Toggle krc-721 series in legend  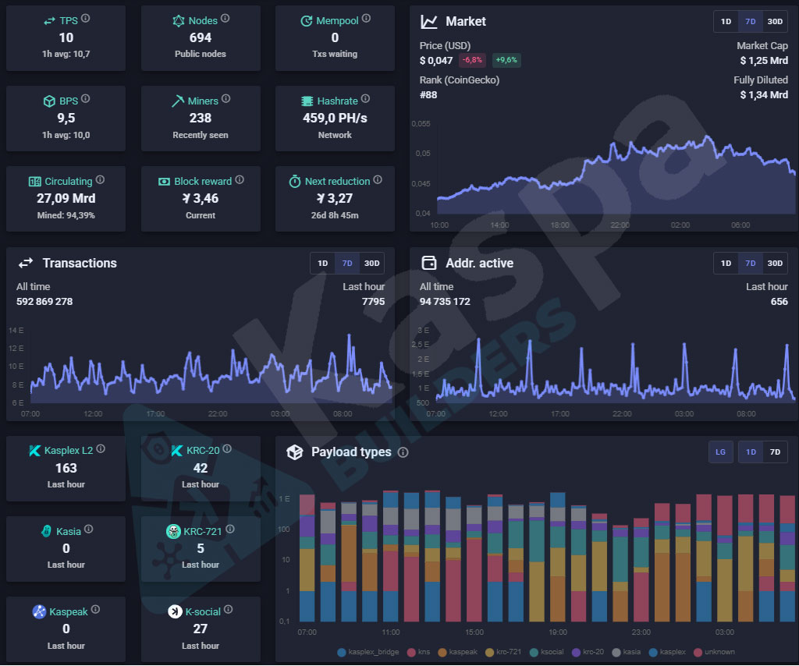[x=503, y=652]
